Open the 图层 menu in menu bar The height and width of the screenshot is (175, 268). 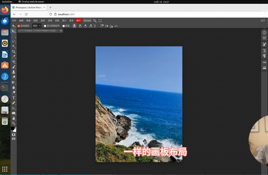click(x=36, y=21)
